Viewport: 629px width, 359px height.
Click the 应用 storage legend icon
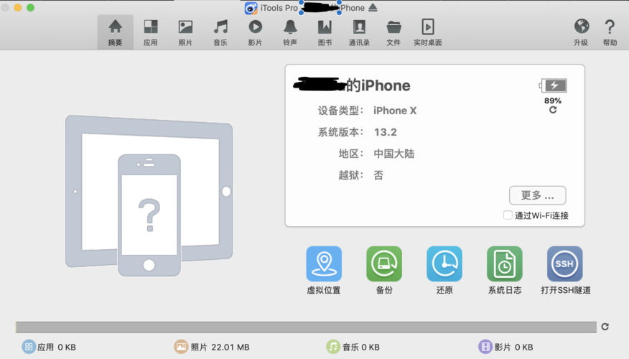point(29,347)
